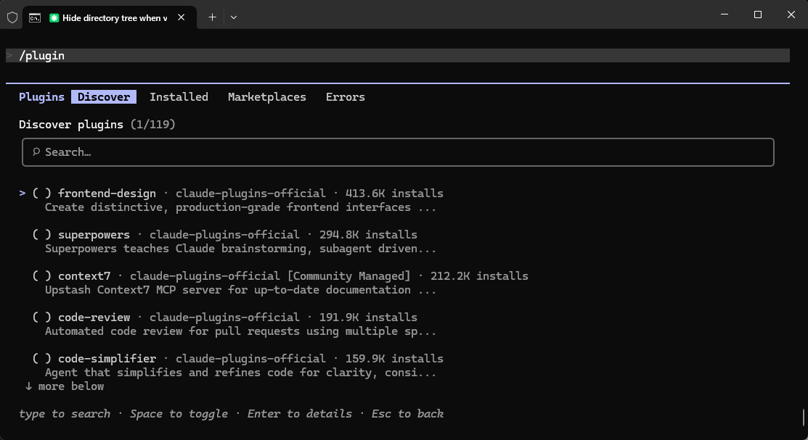
Task: Open a new terminal tab
Action: [212, 17]
